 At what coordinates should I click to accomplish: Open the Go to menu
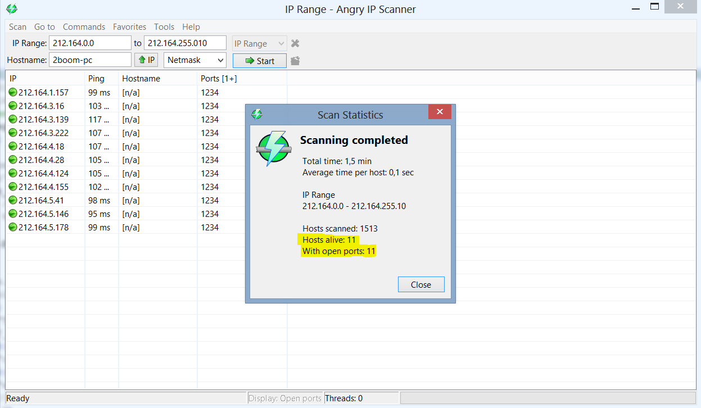tap(44, 26)
